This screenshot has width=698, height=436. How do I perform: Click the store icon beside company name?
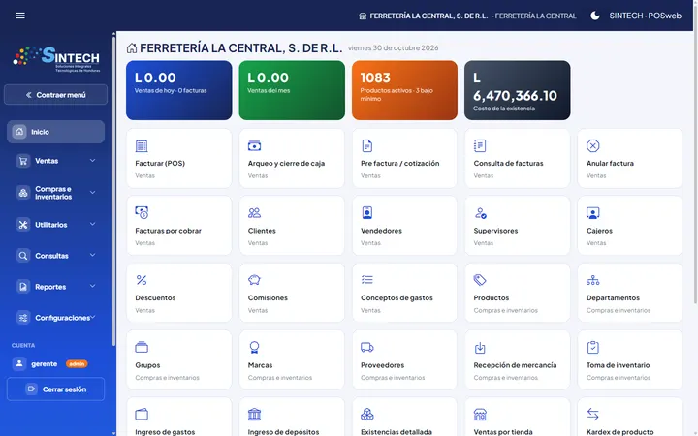click(x=363, y=16)
